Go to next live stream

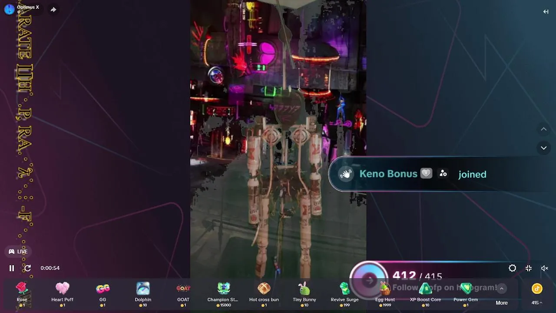click(543, 148)
